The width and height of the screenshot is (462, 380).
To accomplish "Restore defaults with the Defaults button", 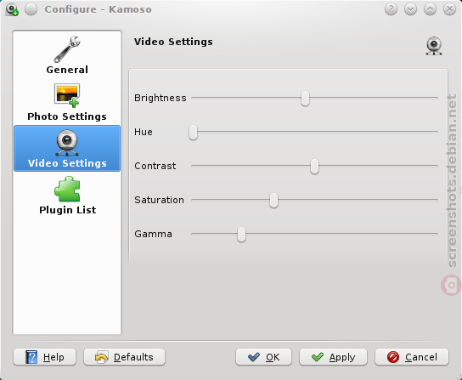I will click(124, 357).
